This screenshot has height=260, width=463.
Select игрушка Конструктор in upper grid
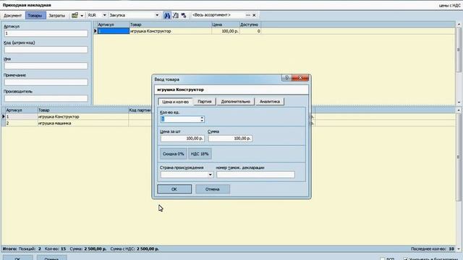(171, 31)
